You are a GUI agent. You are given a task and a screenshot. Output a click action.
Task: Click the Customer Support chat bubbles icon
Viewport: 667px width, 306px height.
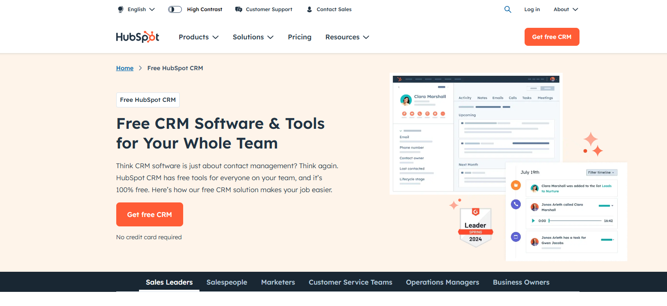click(x=238, y=9)
